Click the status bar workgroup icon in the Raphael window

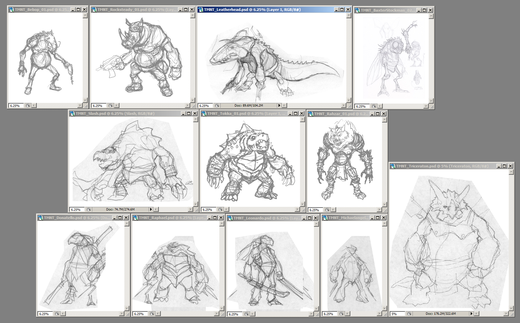(x=152, y=314)
